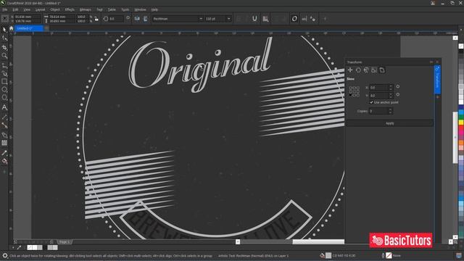Select bottom-left anchor point in skew grid
This screenshot has width=464, height=261.
(350, 95)
